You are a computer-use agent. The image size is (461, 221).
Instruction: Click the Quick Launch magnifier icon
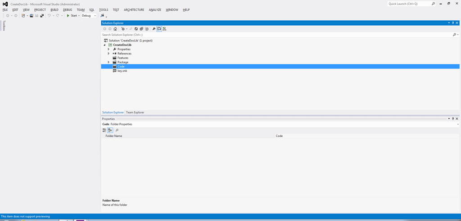click(433, 4)
